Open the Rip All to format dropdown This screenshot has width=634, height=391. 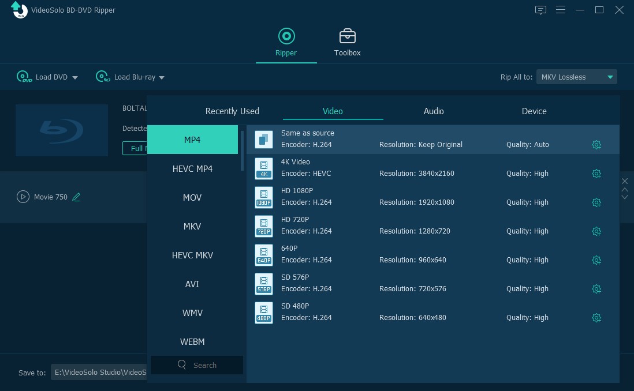click(x=576, y=76)
